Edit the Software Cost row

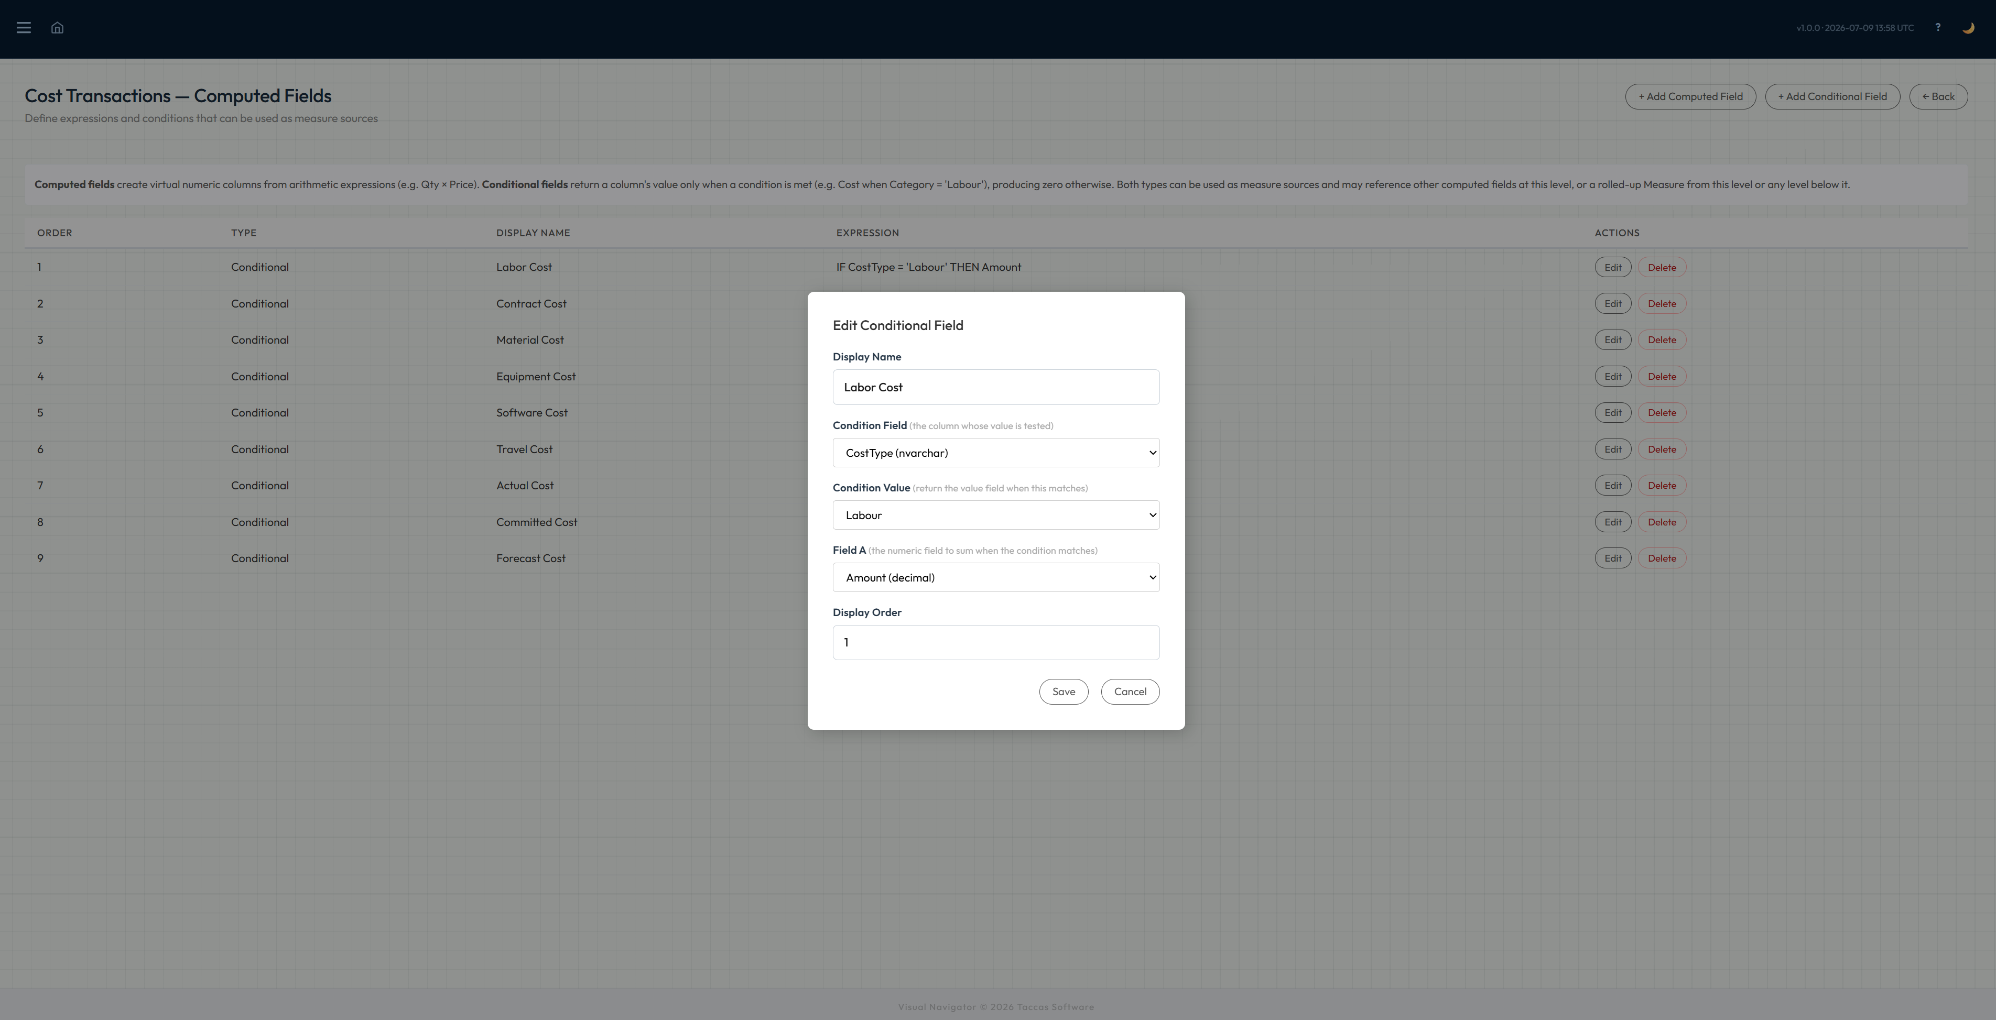point(1612,413)
